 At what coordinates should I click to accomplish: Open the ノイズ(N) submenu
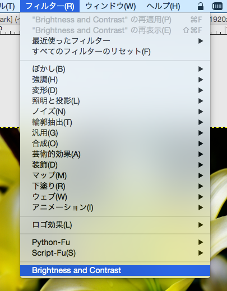point(115,112)
